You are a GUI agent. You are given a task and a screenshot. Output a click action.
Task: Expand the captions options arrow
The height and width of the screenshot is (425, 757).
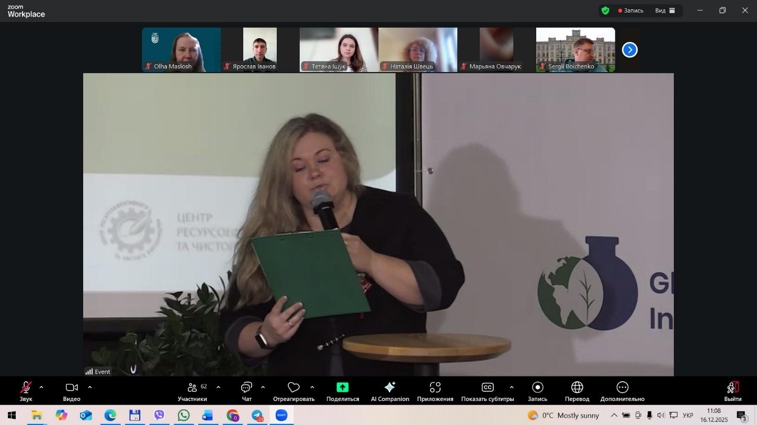(x=511, y=387)
